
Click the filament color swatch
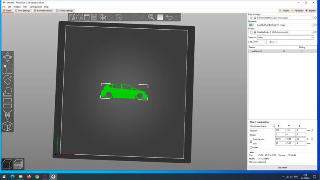click(x=251, y=25)
